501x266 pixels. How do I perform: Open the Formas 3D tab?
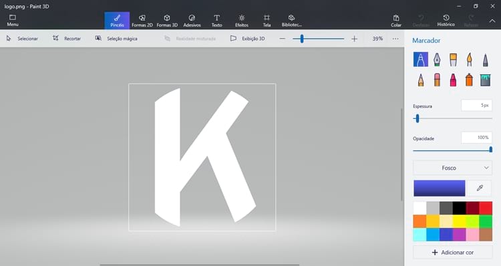coord(167,21)
